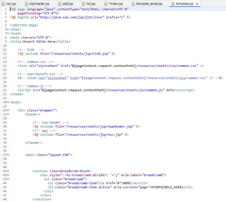This screenshot has height=202, width=226.
Task: Click the add.jsp file icon
Action: (60, 4)
